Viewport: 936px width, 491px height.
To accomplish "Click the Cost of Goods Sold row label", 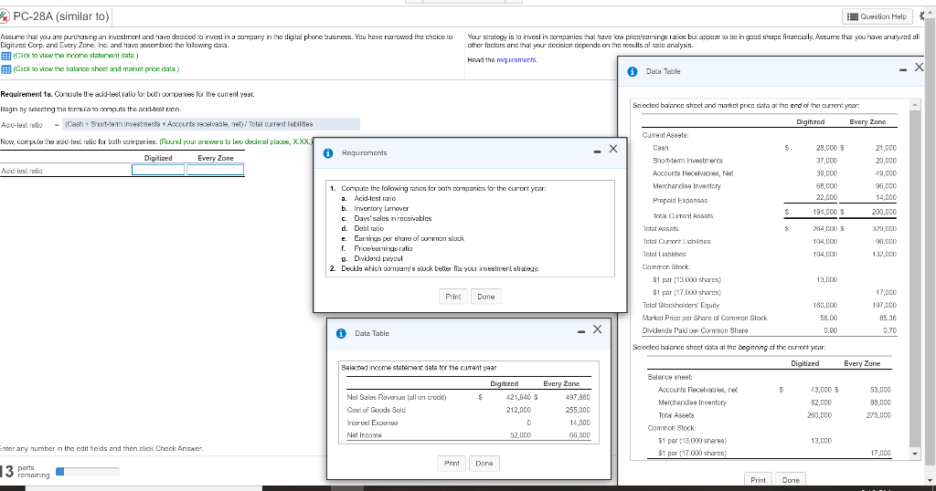I will pos(376,410).
